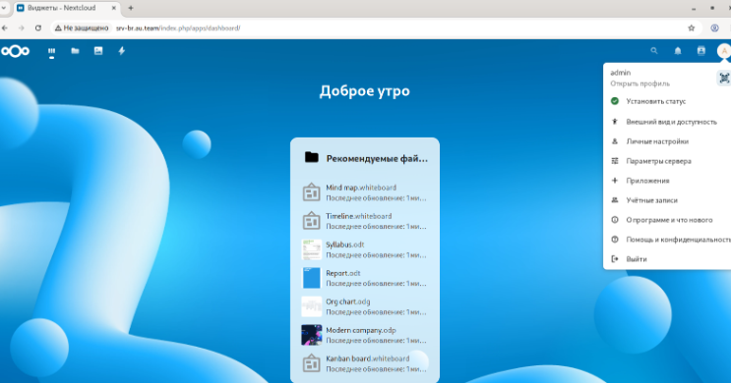Open unified search magnifier icon
This screenshot has height=383, width=731.
point(654,51)
